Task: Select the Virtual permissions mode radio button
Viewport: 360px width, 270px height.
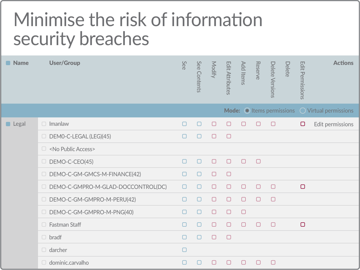Action: point(302,111)
